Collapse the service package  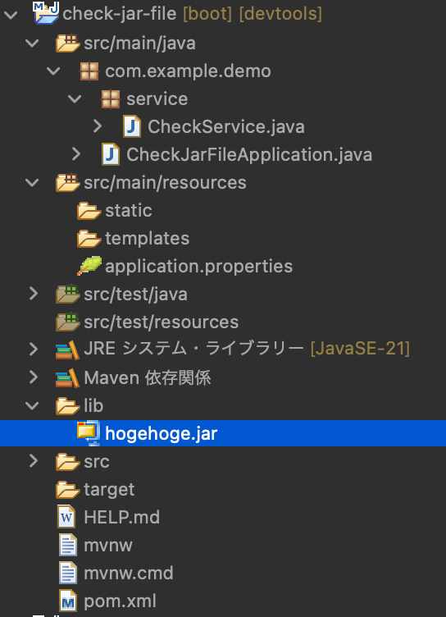point(75,98)
